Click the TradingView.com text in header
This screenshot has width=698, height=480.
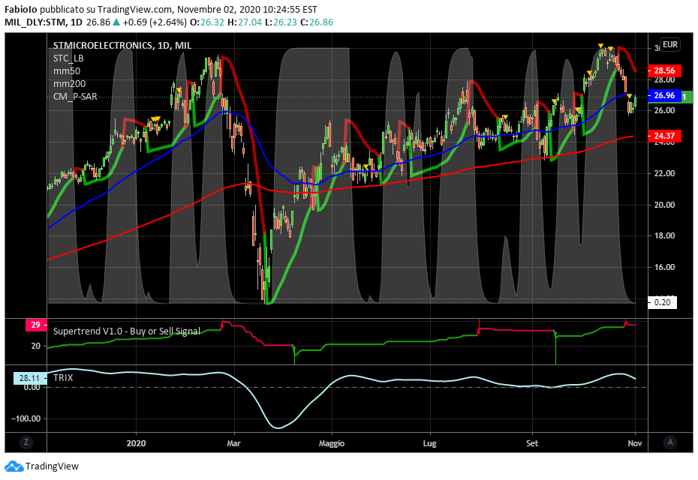[x=135, y=9]
